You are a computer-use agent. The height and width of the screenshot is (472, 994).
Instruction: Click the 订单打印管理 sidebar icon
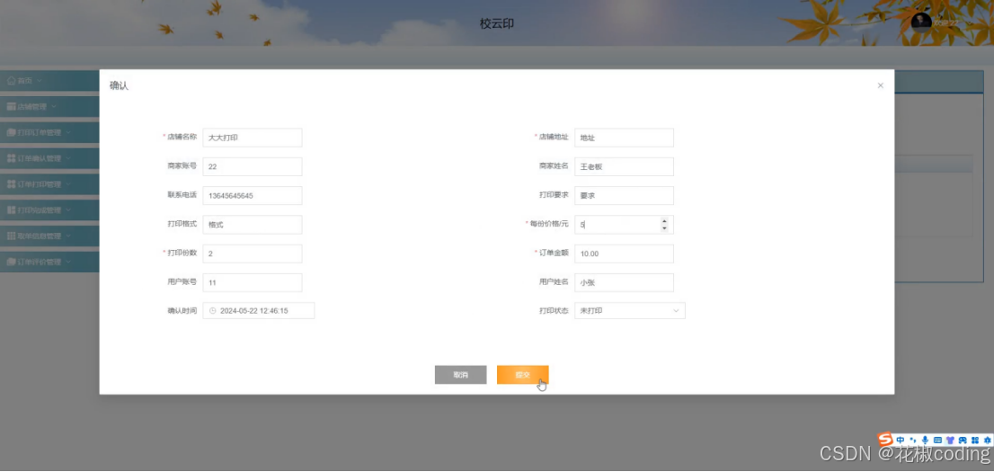pos(11,184)
